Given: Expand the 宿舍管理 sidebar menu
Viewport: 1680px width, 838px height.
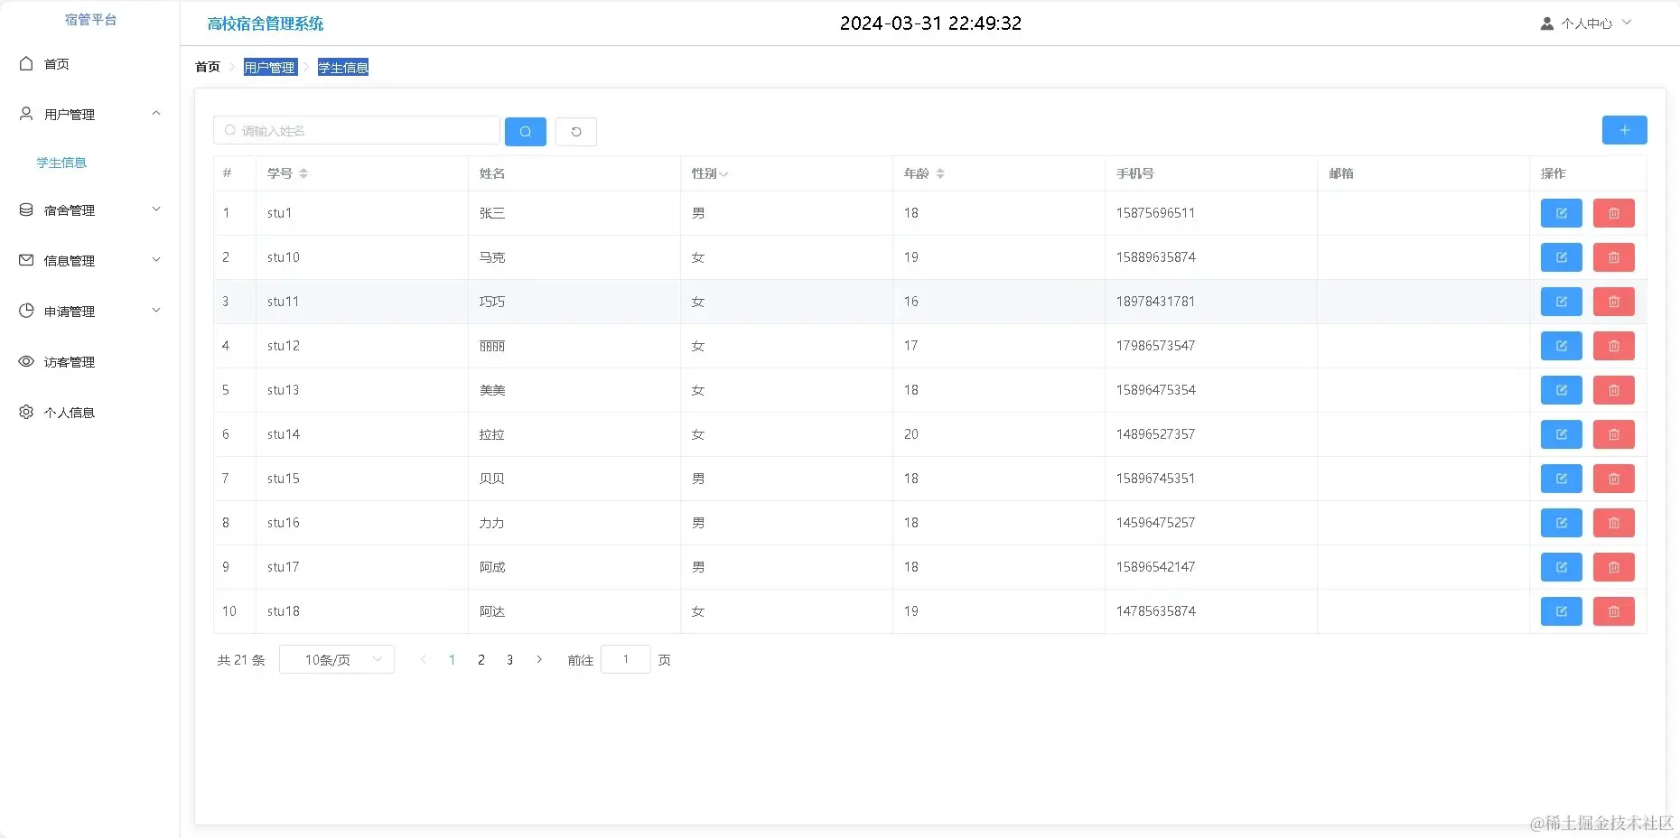Looking at the screenshot, I should [x=90, y=210].
